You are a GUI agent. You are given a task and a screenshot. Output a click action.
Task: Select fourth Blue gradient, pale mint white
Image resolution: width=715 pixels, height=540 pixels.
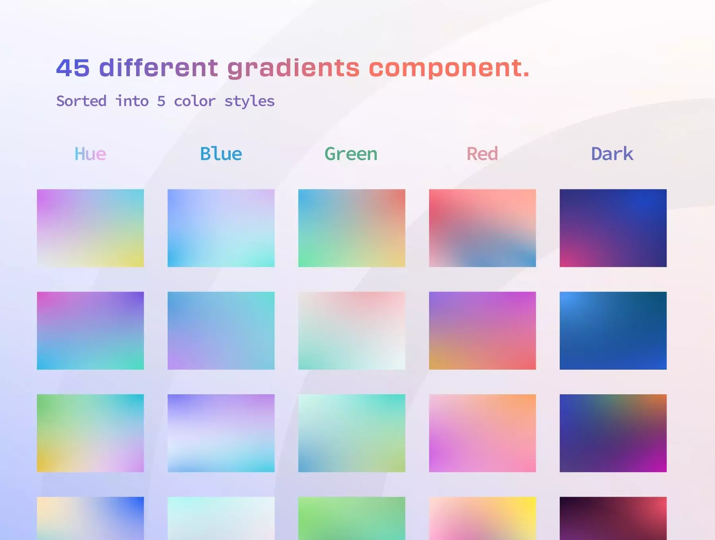click(x=221, y=518)
